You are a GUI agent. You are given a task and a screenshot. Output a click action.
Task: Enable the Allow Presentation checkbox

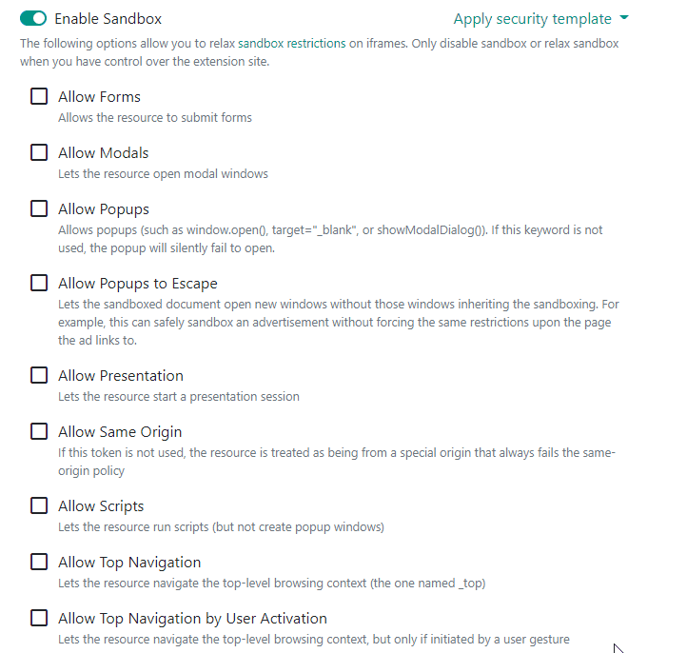[x=39, y=376]
